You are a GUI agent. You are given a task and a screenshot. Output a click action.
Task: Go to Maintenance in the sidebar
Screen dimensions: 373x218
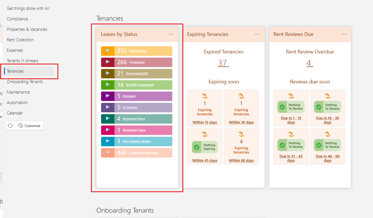coord(18,92)
